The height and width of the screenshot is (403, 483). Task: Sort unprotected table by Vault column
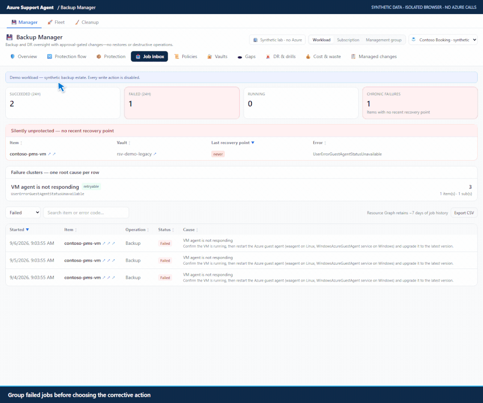point(123,143)
